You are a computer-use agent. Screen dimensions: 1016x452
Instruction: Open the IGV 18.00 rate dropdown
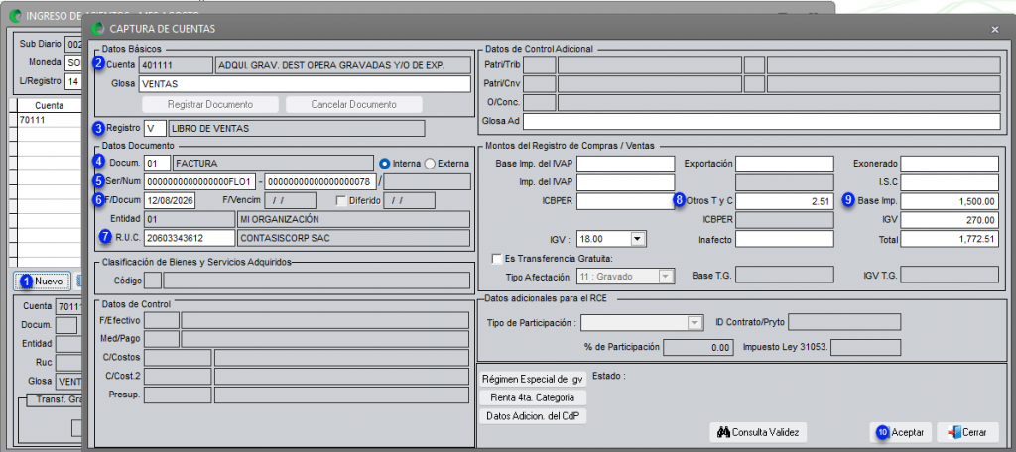tap(638, 240)
